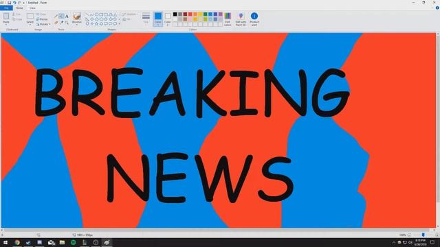
Task: Select the Magnifier tool
Action: click(x=67, y=23)
